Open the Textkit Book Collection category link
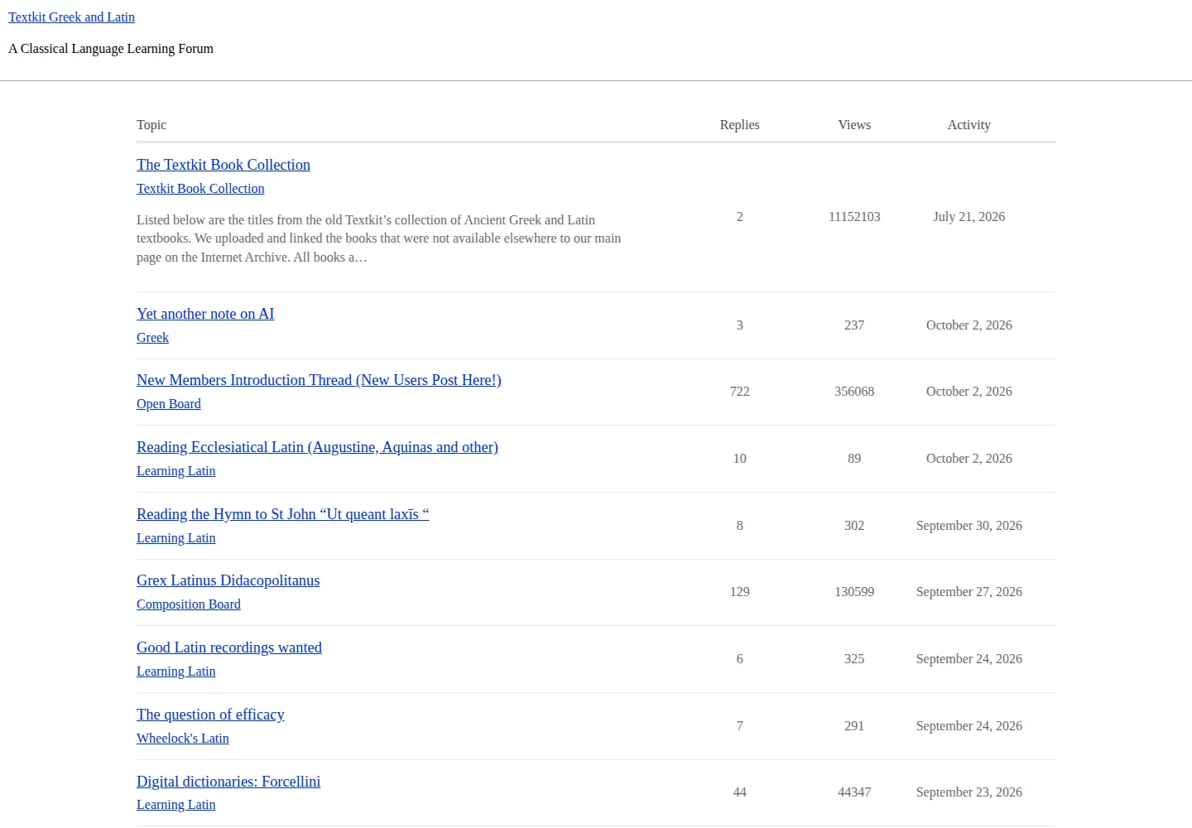The height and width of the screenshot is (828, 1192). (200, 189)
